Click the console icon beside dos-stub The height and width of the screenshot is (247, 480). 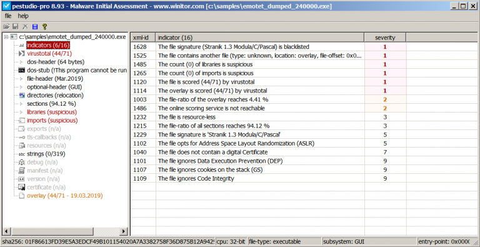tap(21, 71)
